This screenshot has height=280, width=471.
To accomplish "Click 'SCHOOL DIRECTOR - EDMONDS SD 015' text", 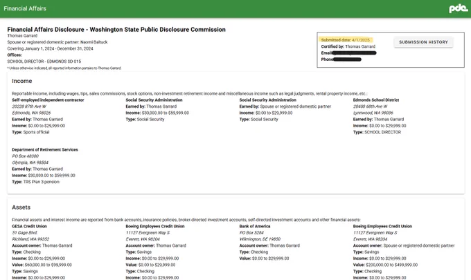I will click(x=44, y=62).
